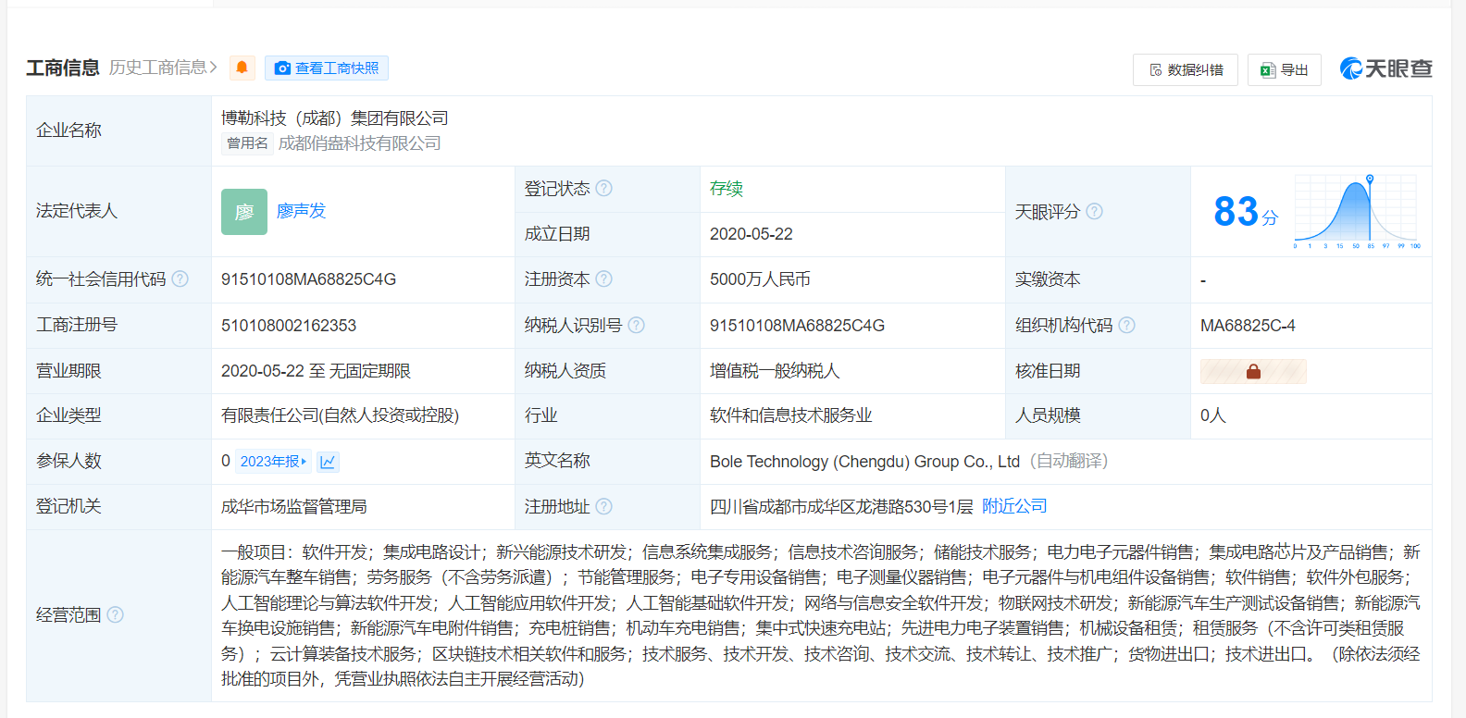Screen dimensions: 1466x718
Task: Click help icon next to 天眼评分
Action: pyautogui.click(x=1095, y=211)
